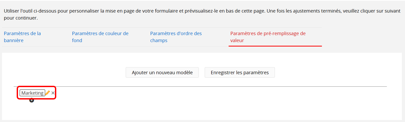Viewport: 405px width, 122px height.
Task: Open the Paramètres de la bannière tab
Action: 22,37
